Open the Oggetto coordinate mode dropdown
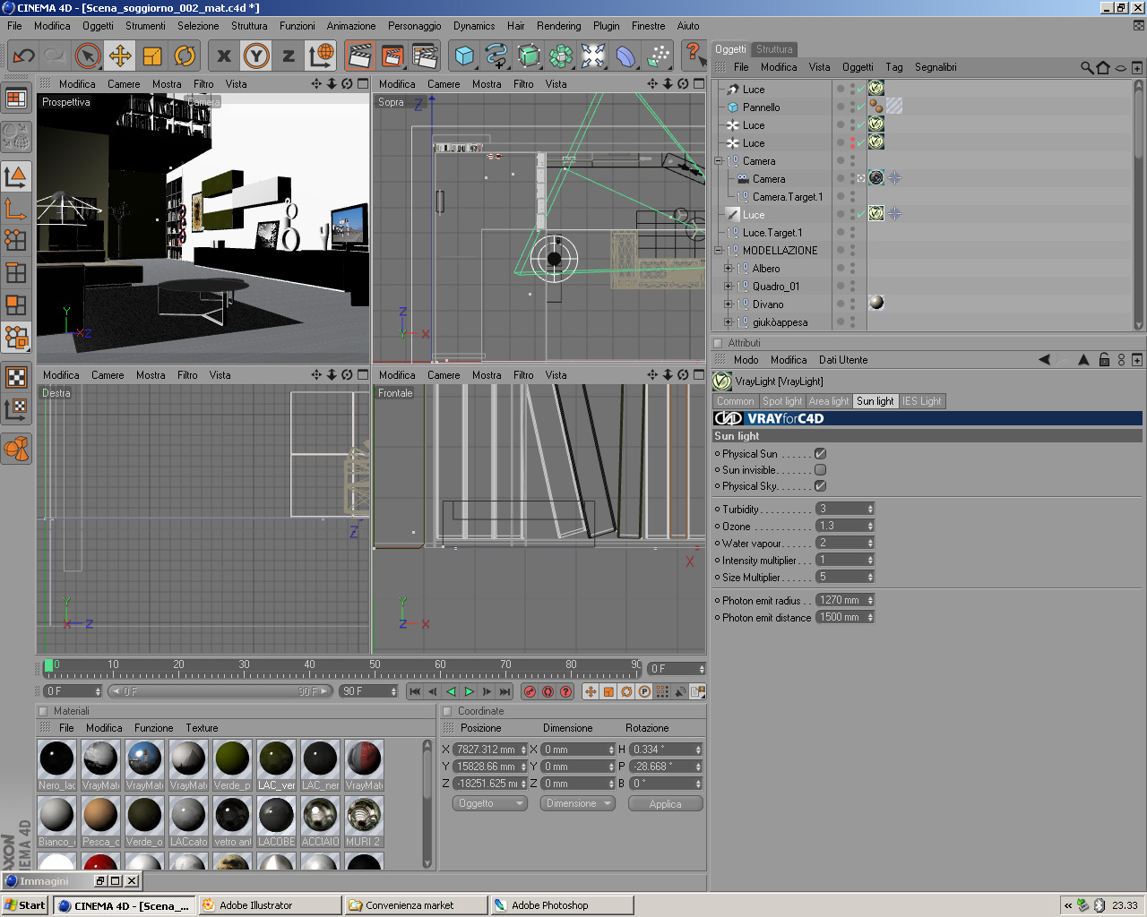 pos(489,804)
